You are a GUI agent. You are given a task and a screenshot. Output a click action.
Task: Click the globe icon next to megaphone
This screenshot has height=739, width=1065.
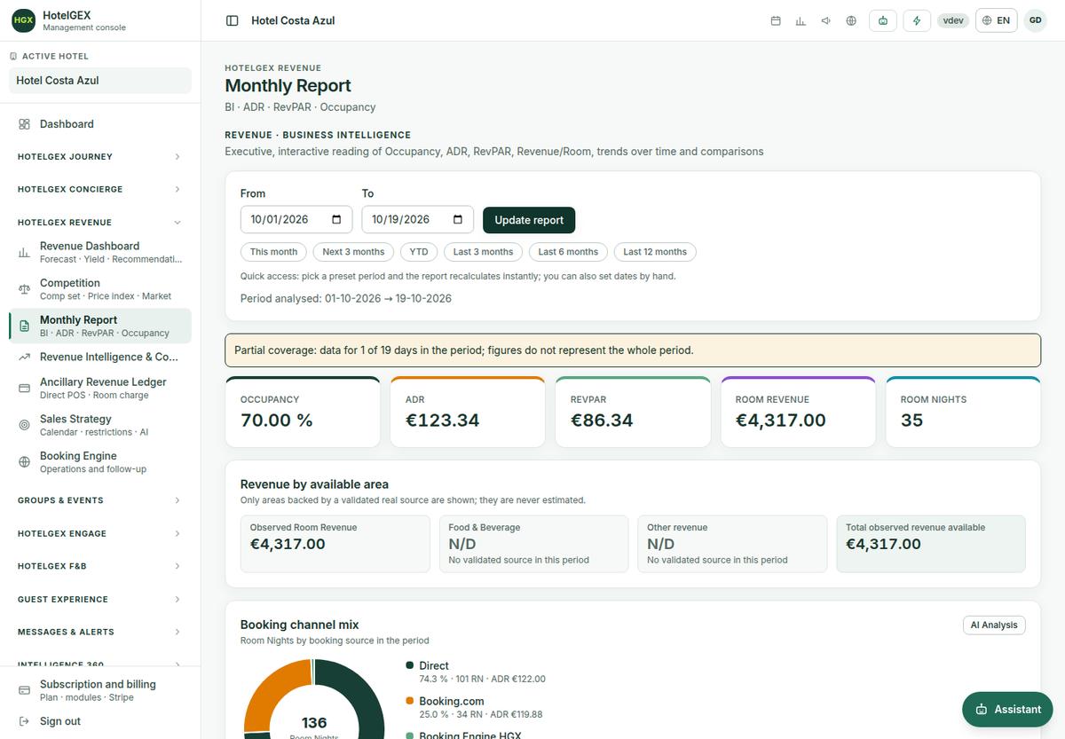coord(851,20)
